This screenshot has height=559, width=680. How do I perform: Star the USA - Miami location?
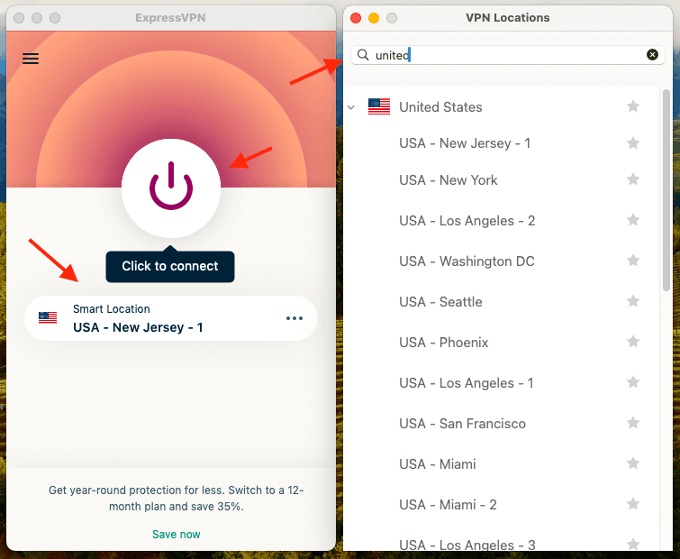click(x=633, y=463)
